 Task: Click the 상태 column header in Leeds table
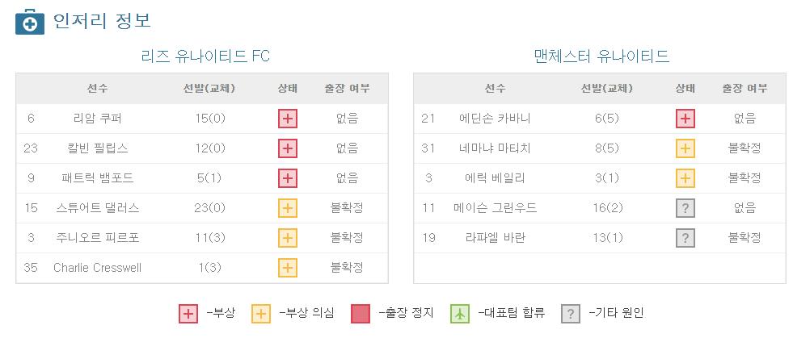coord(288,89)
